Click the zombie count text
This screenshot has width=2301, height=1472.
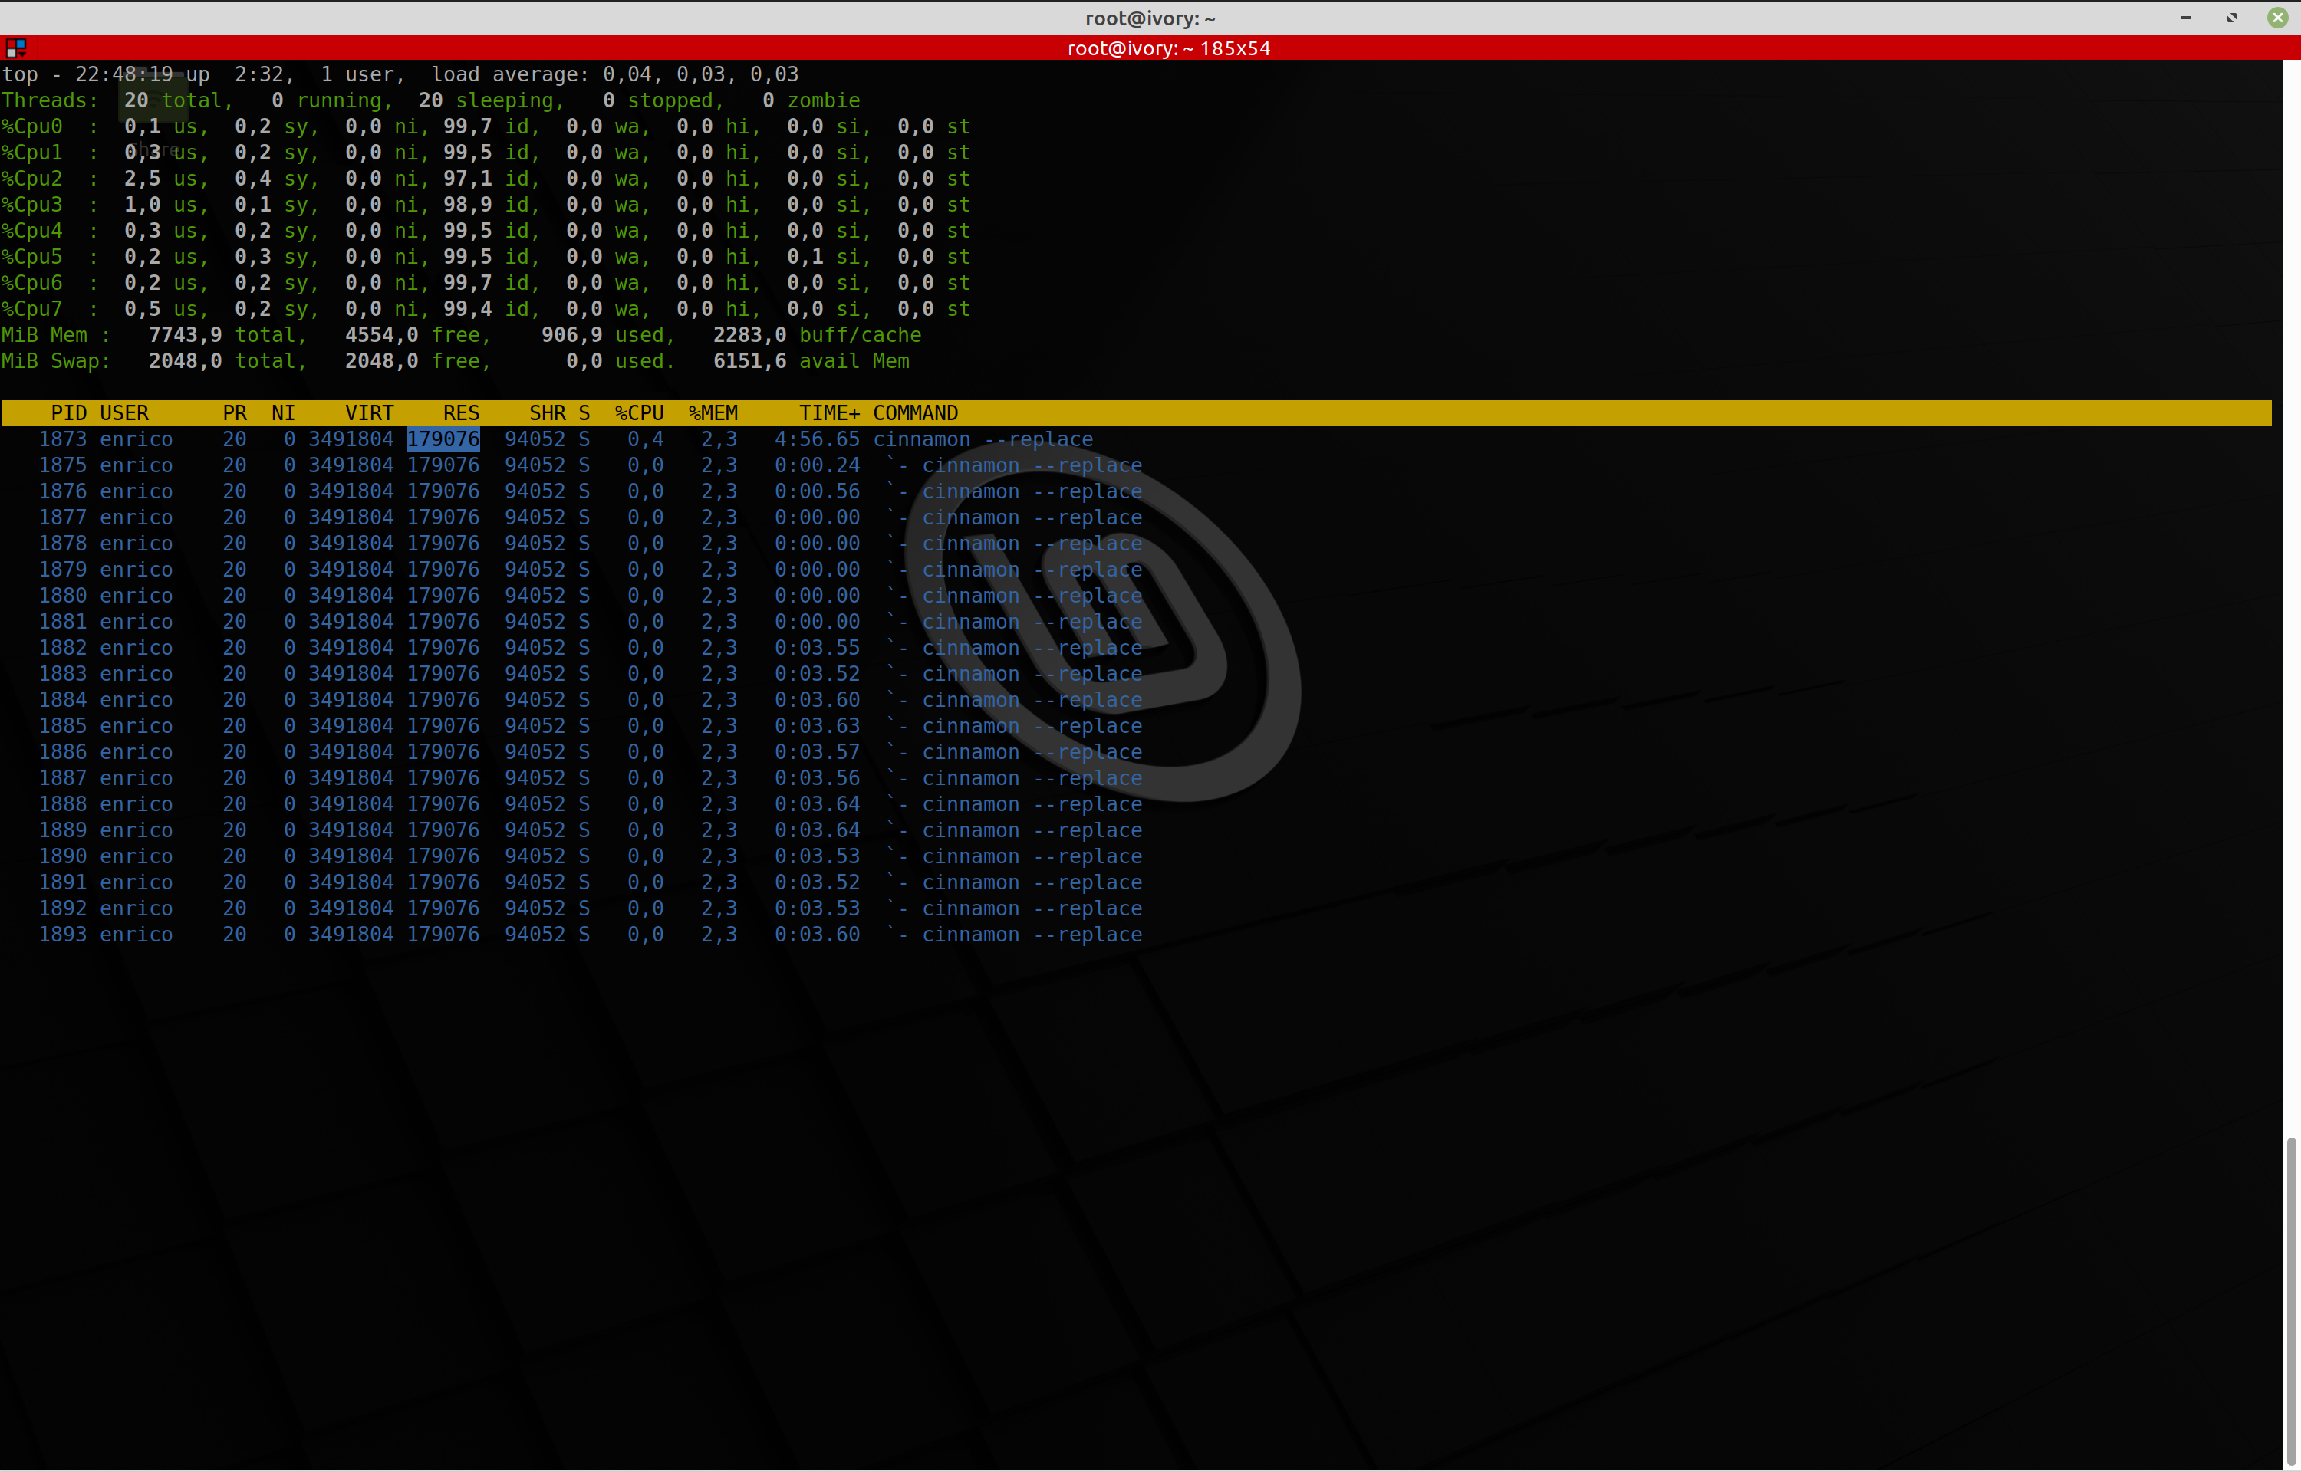tap(811, 100)
